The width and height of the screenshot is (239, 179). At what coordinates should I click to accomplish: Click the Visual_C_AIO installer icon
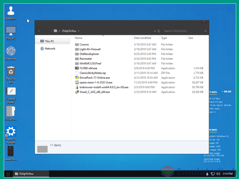tap(77, 92)
